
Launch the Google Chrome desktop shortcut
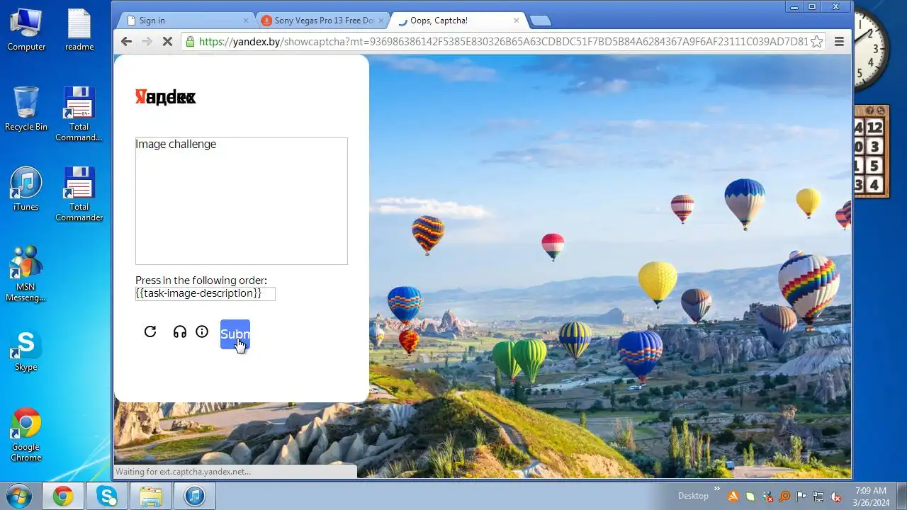point(26,434)
